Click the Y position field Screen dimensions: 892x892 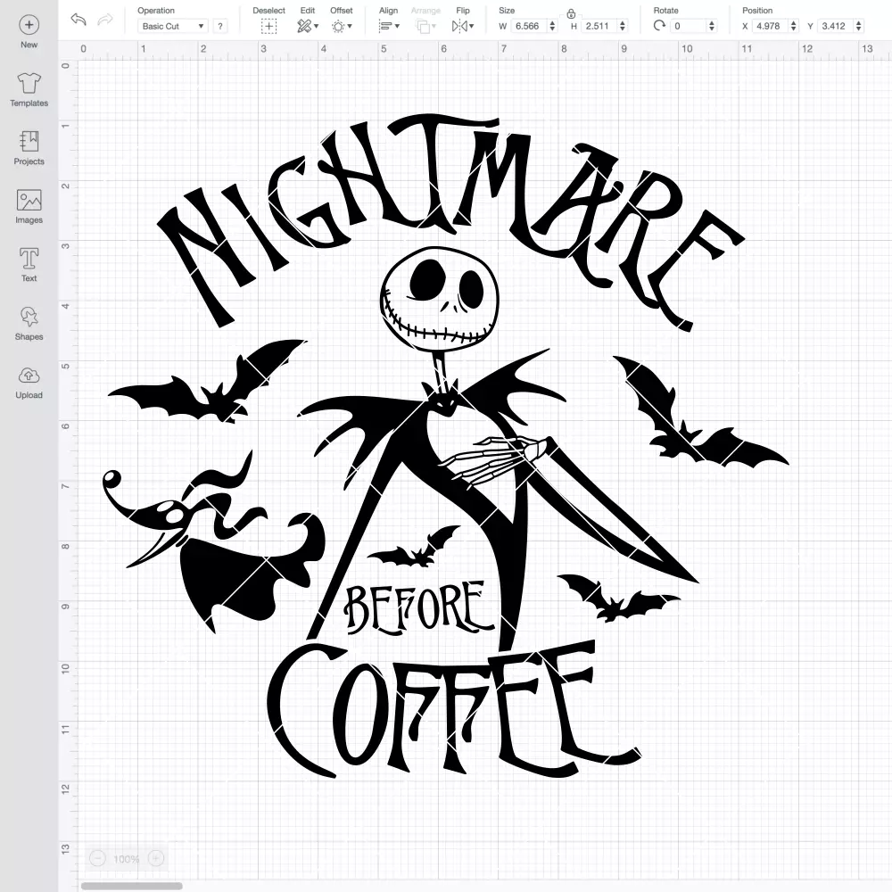pos(835,26)
